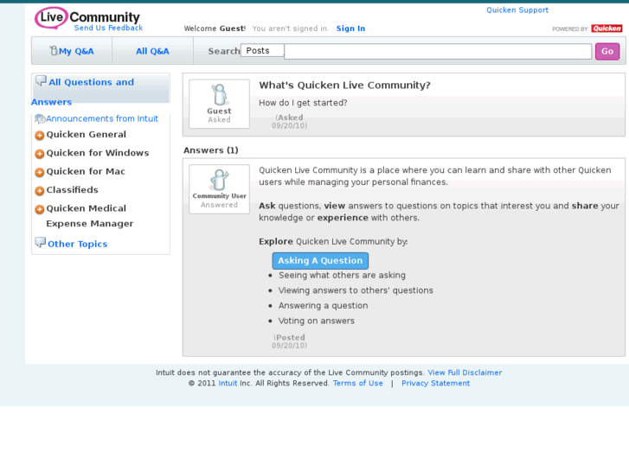Open Announcements from Intuit link

(x=102, y=118)
